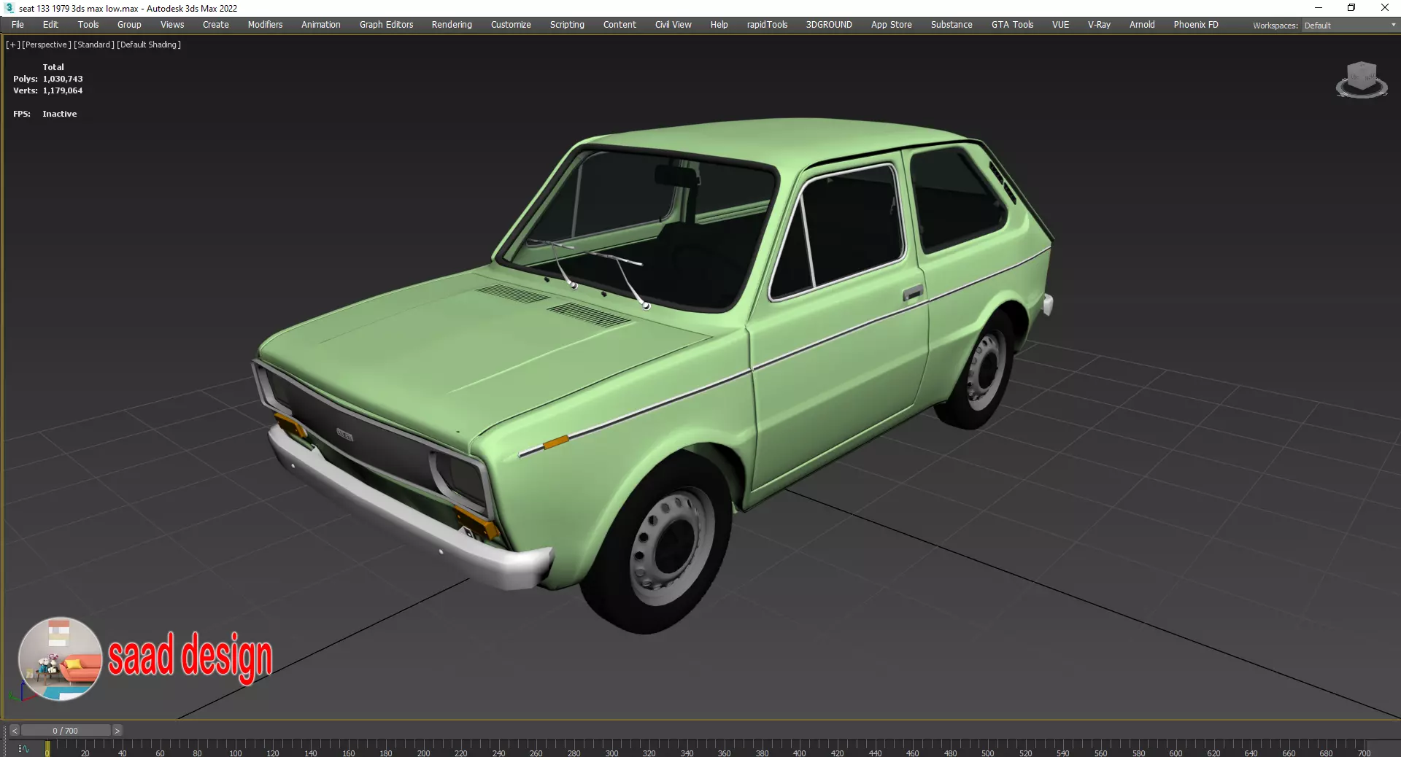The image size is (1401, 757).
Task: Click the [Perspective] viewport label
Action: (x=47, y=44)
